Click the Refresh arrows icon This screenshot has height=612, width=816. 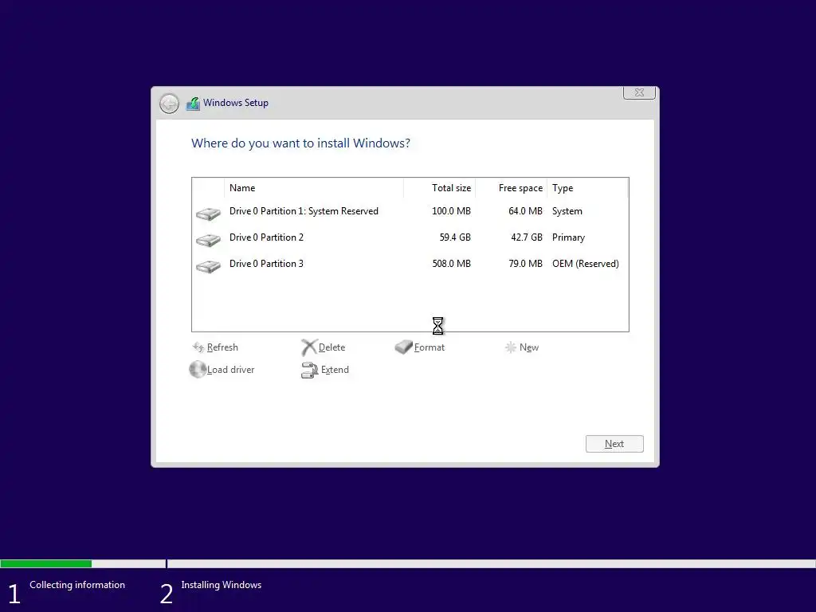pyautogui.click(x=198, y=347)
